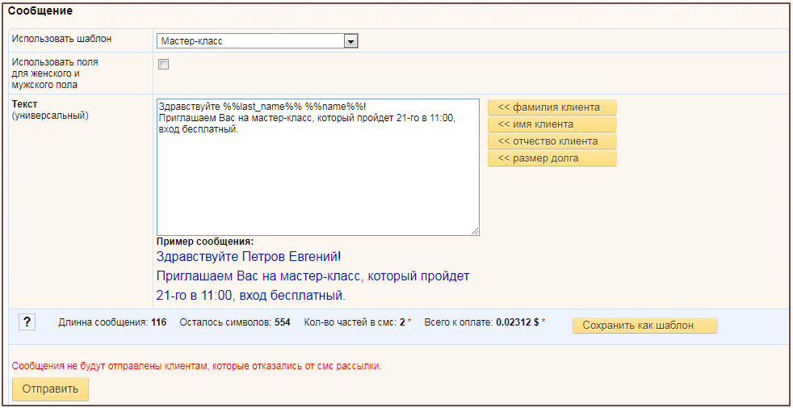Click the Осталось символов counter 554
Screen dimensions: 793x408
(x=282, y=322)
